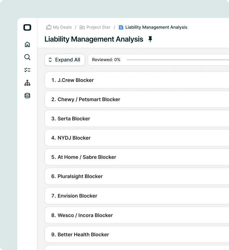
Task: Go to Home via sidebar icon
Action: (27, 44)
